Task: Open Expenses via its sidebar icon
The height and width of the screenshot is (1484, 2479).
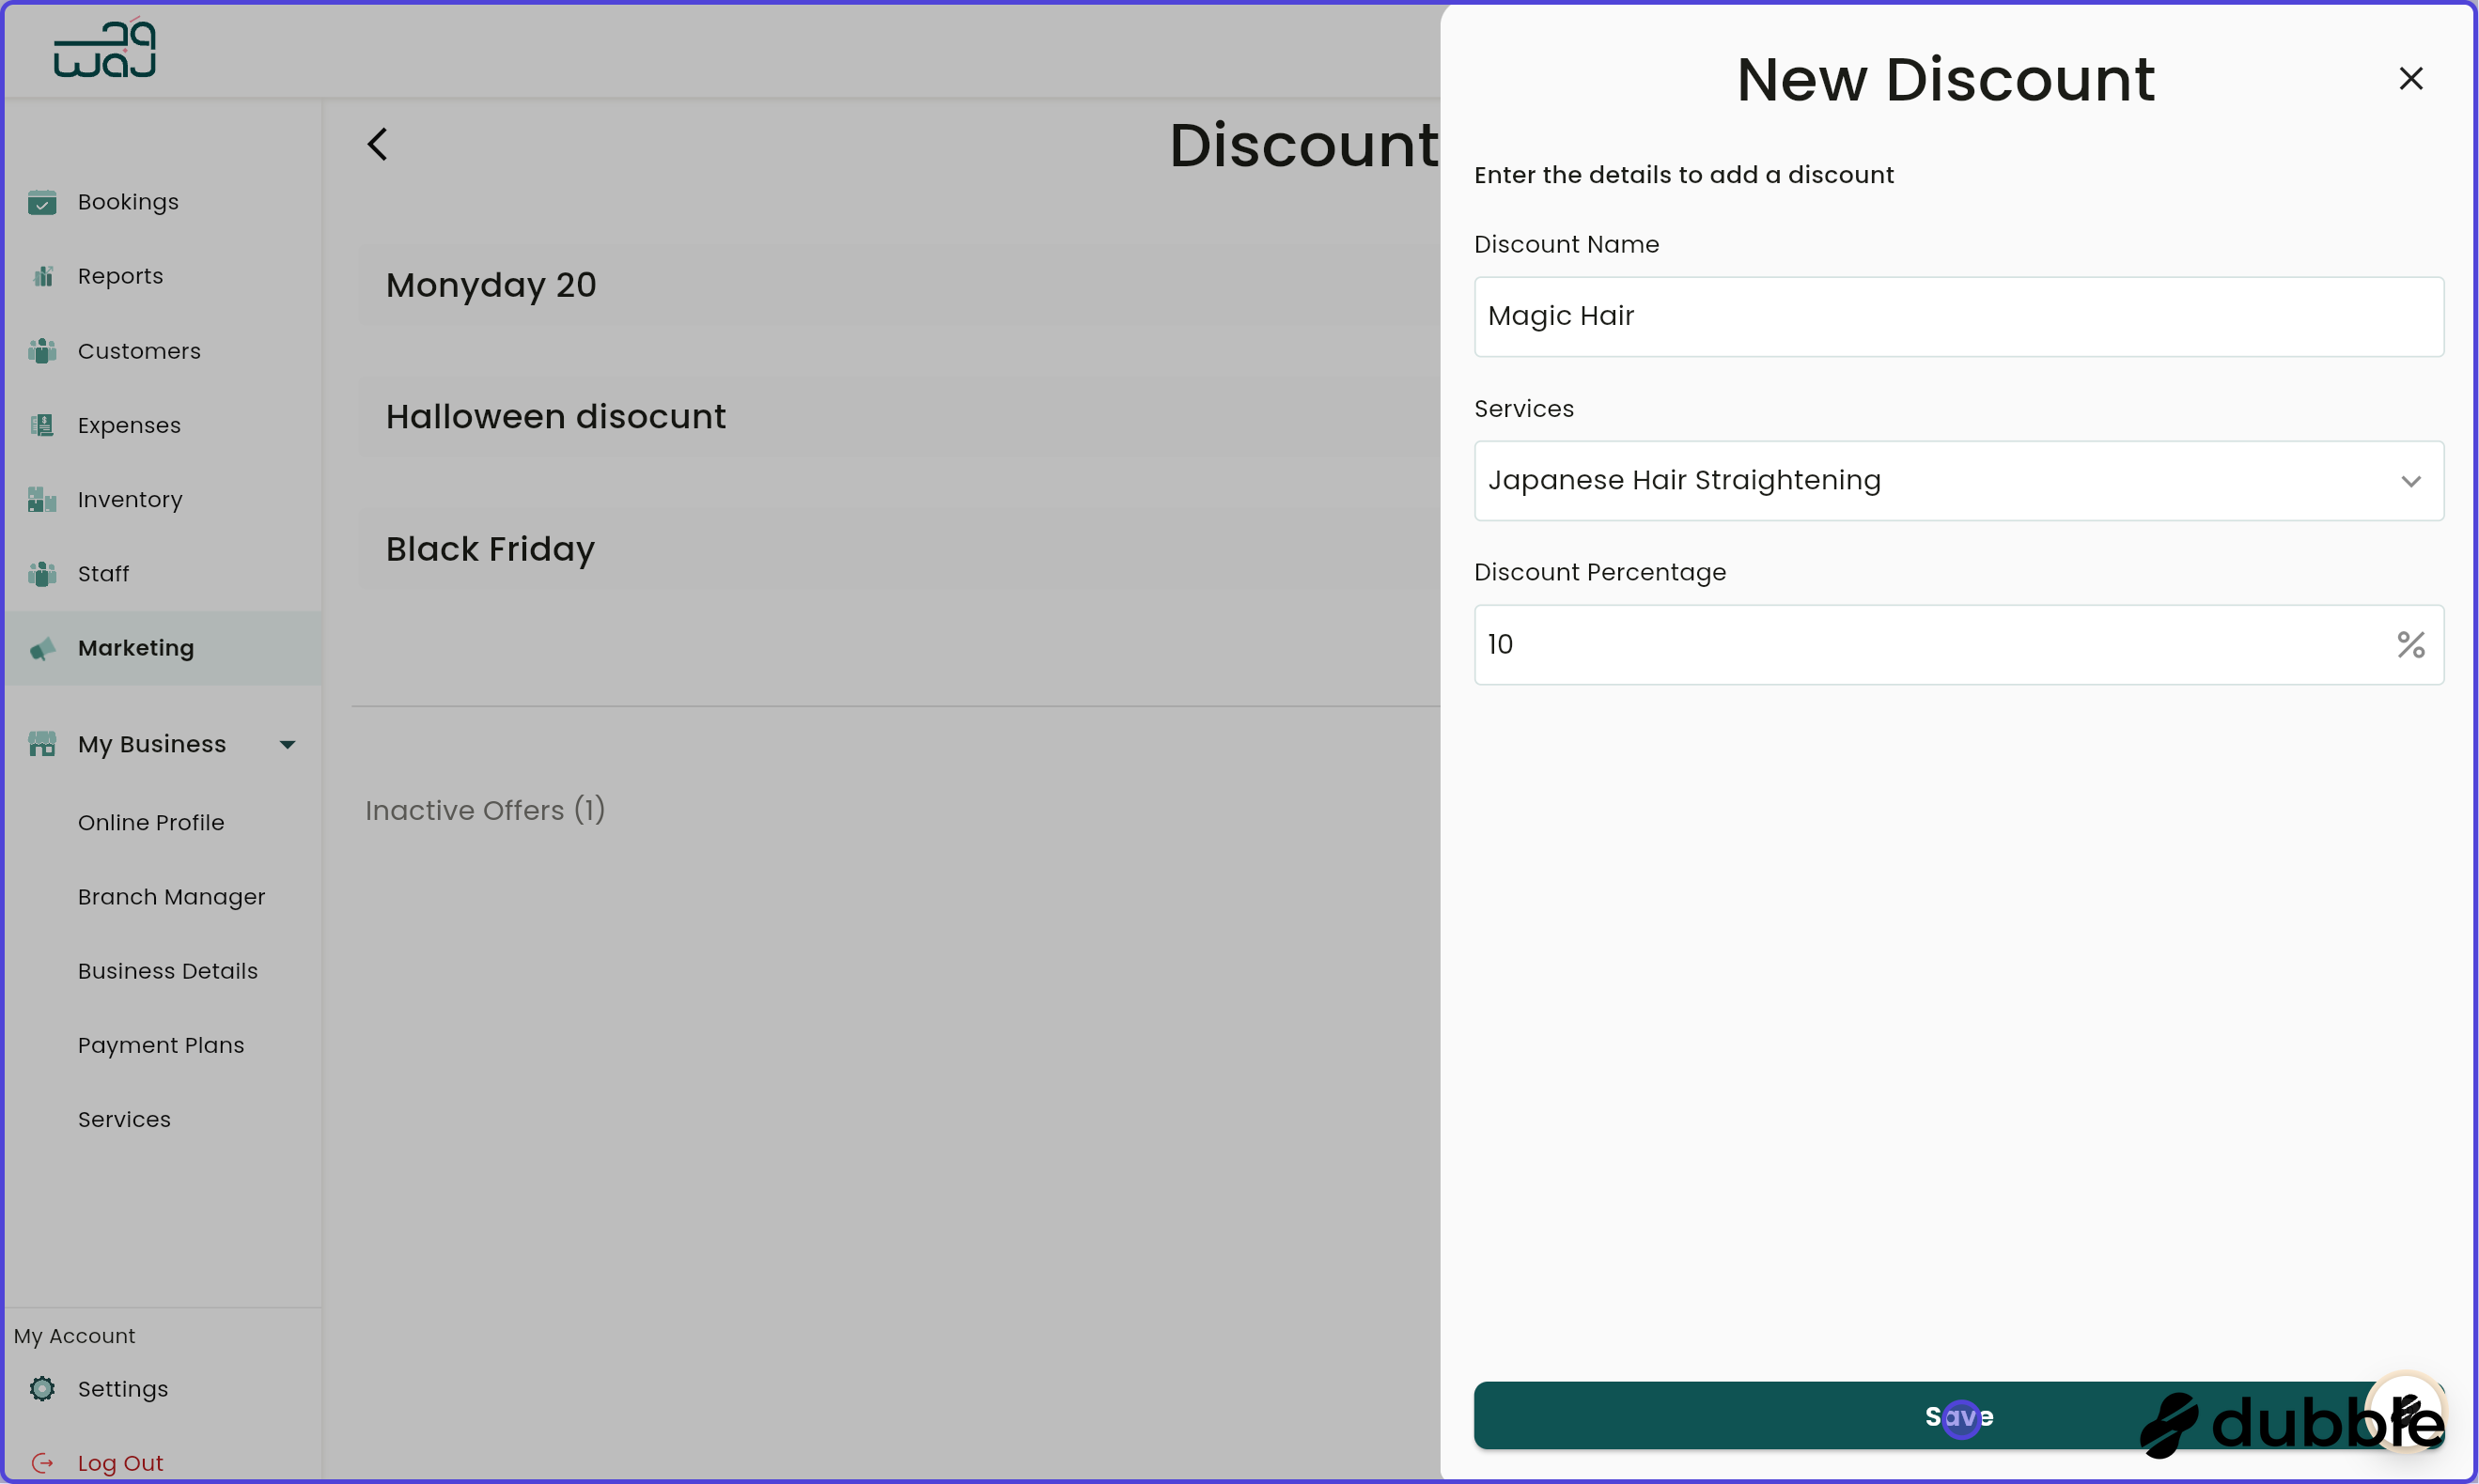Action: point(43,425)
